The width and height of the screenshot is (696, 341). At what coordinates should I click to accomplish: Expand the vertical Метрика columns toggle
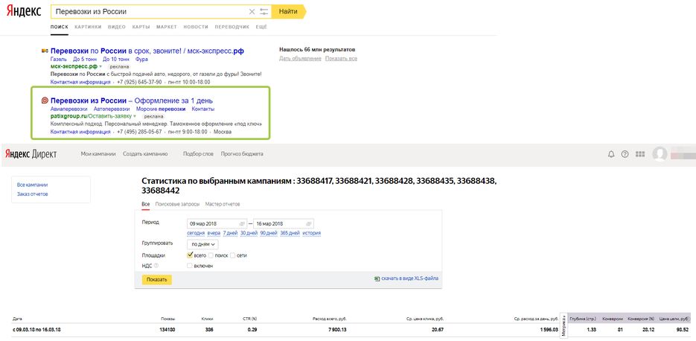[563, 326]
